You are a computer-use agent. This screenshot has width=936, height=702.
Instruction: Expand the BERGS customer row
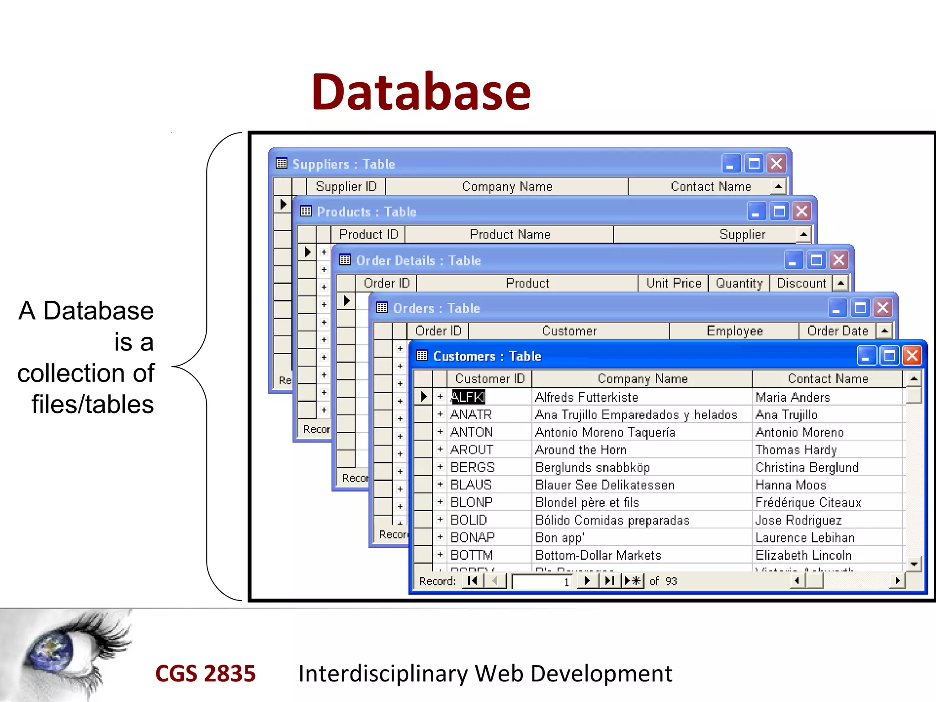point(440,467)
